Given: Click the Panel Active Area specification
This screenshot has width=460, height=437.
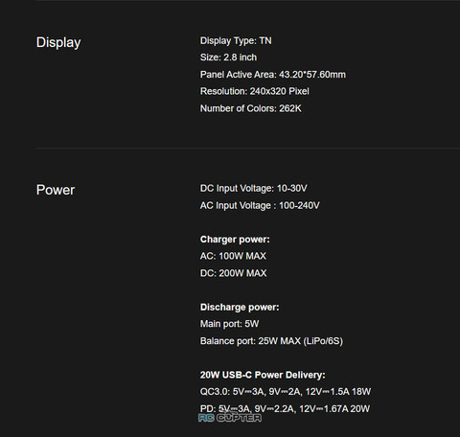Looking at the screenshot, I should (x=273, y=75).
